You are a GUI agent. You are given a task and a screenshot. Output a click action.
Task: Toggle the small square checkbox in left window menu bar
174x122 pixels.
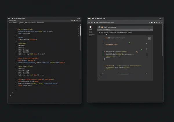tap(75, 21)
